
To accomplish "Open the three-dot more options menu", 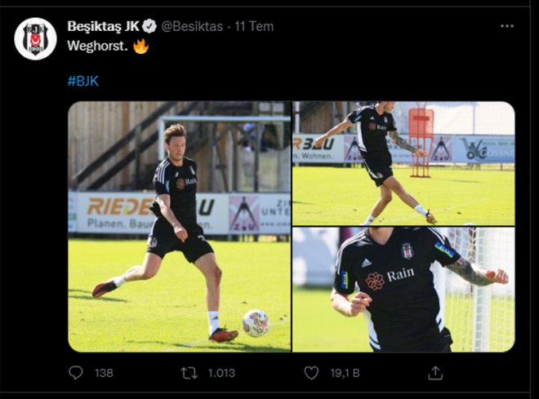I will (x=507, y=26).
